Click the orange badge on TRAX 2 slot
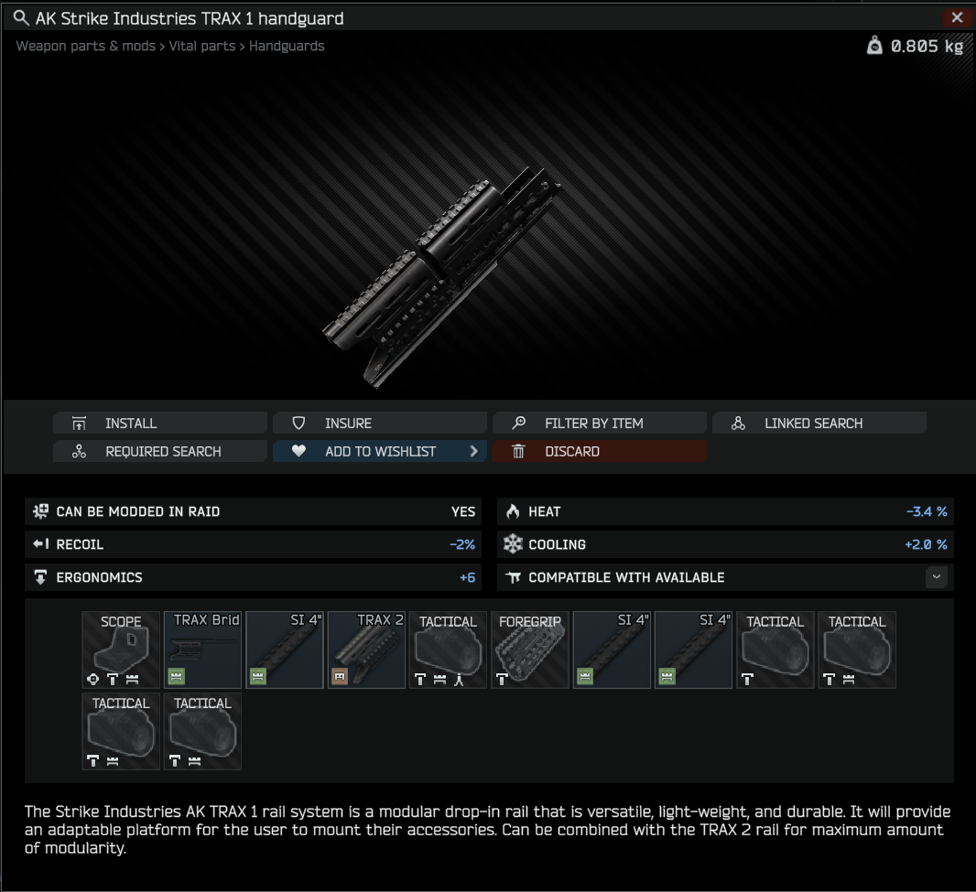 [340, 676]
